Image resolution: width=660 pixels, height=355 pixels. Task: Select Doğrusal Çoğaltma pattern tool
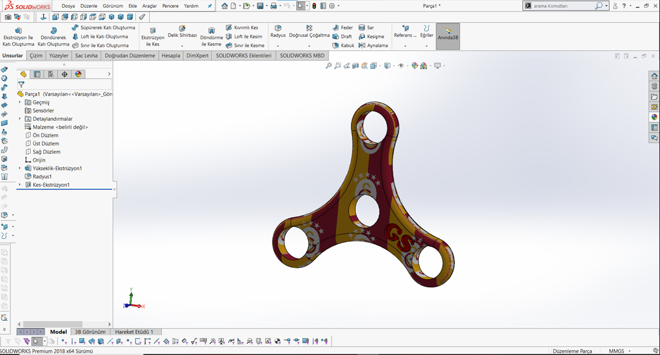pyautogui.click(x=309, y=31)
